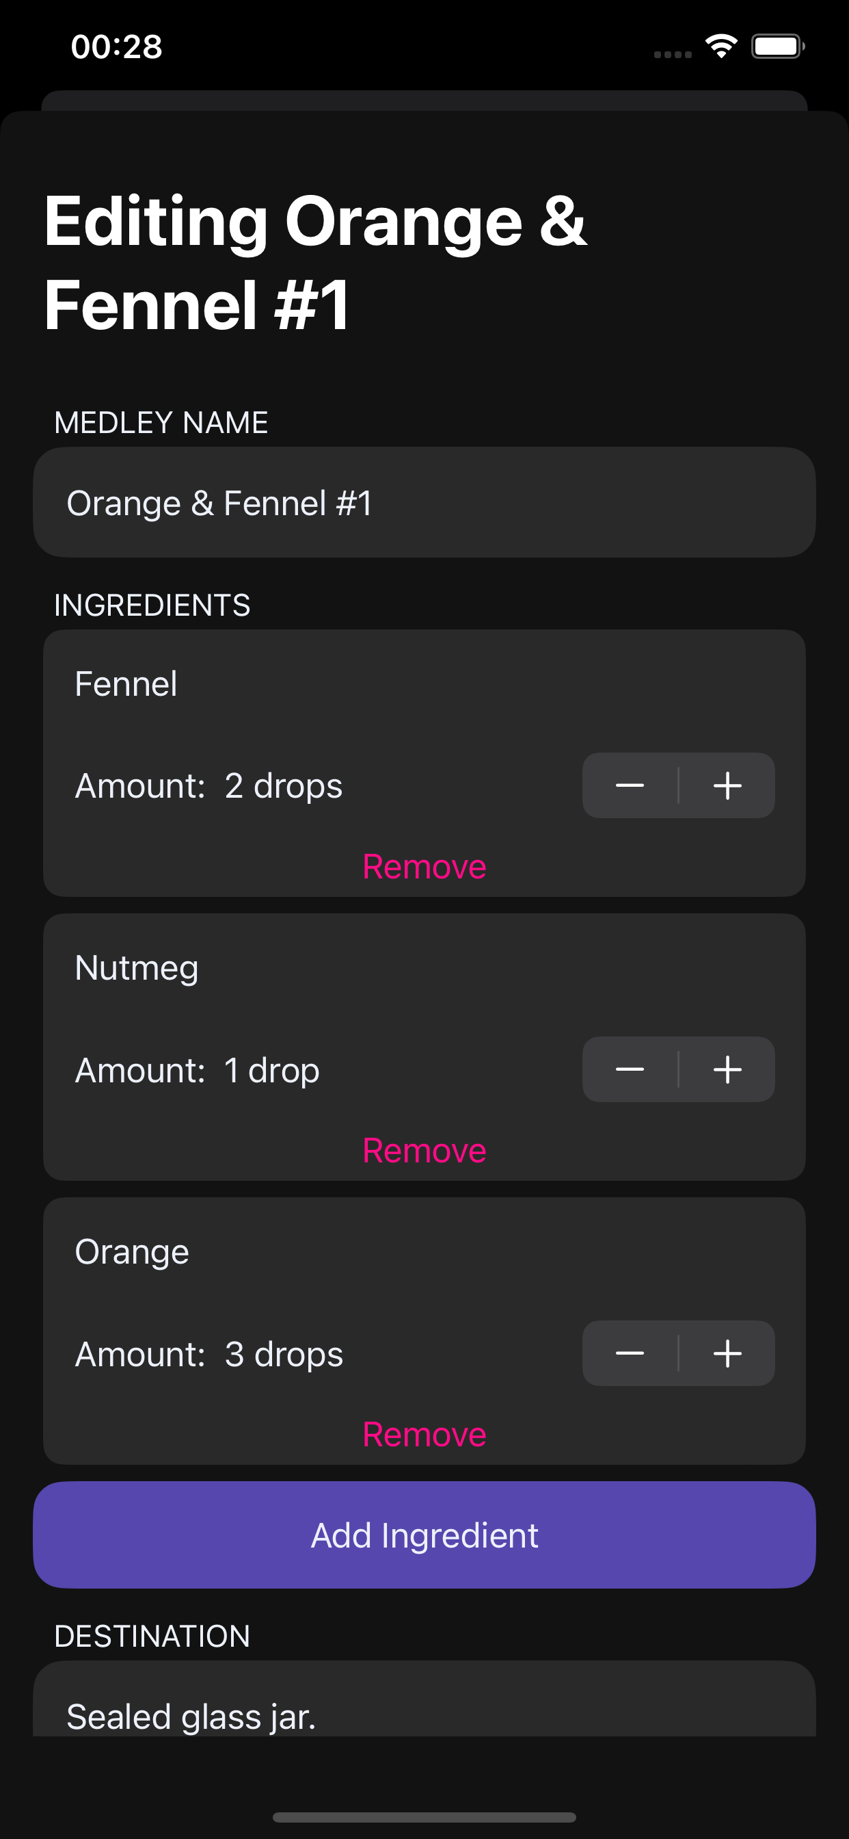Increase Nutmeg amount with plus button
Viewport: 849px width, 1839px height.
[x=727, y=1069]
